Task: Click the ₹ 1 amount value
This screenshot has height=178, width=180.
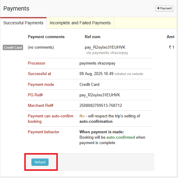Action: click(171, 47)
